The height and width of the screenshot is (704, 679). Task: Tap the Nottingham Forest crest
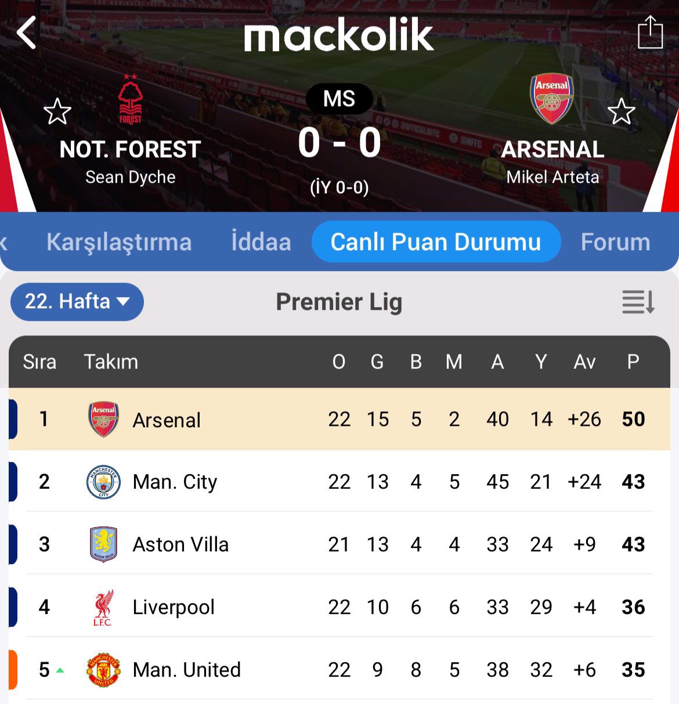click(x=131, y=99)
